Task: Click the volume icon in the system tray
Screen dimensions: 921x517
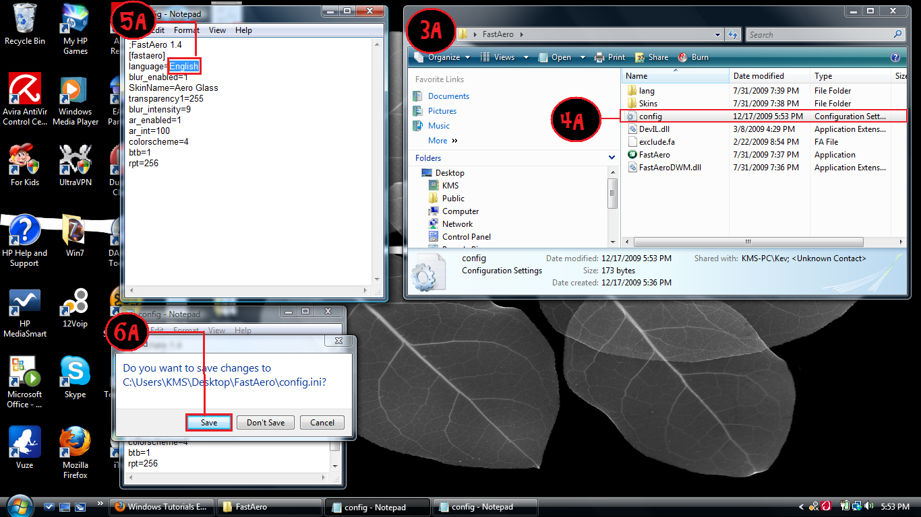Action: (868, 505)
